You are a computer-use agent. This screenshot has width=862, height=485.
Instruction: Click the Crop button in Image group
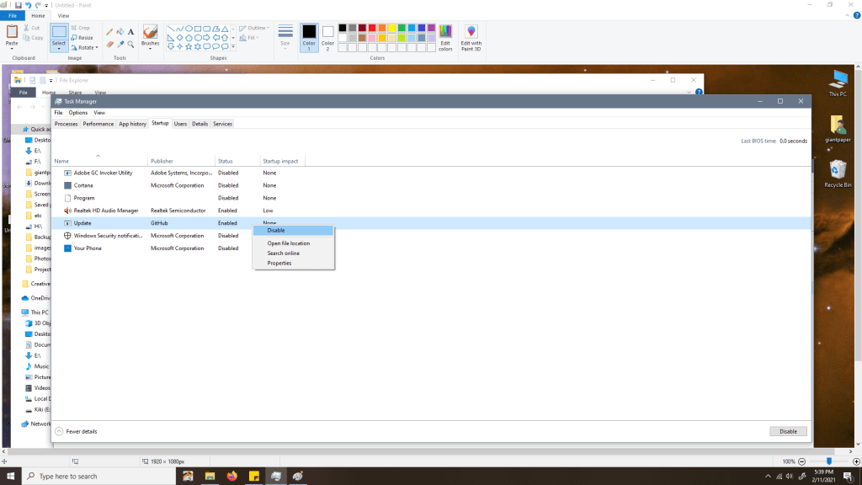80,28
